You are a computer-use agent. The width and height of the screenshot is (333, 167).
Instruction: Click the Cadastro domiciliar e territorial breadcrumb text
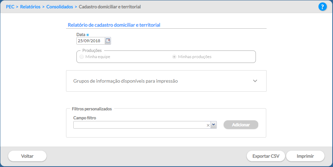pos(110,7)
